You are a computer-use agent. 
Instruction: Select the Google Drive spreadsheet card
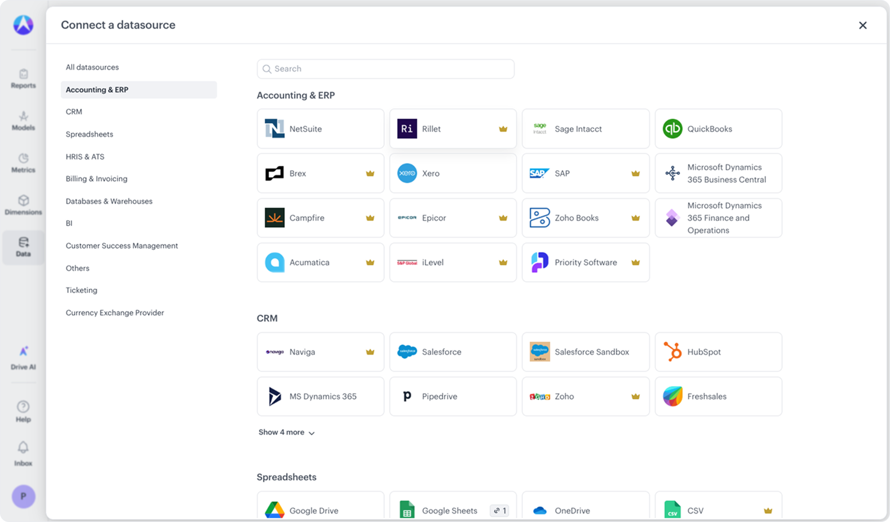tap(320, 506)
